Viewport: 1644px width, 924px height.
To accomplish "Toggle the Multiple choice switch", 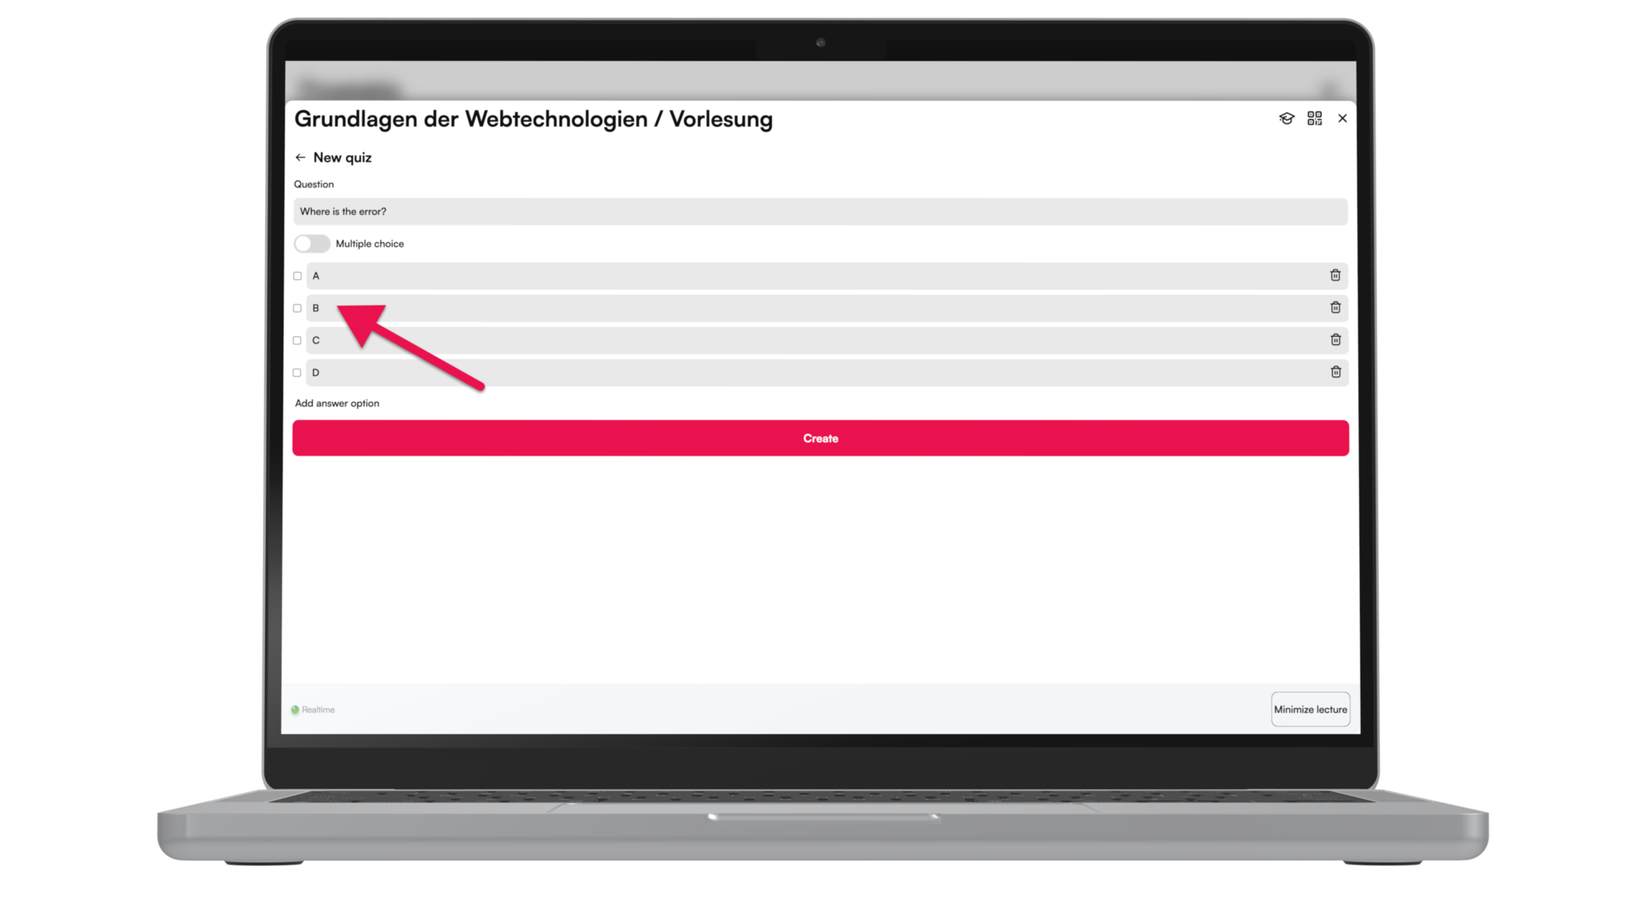I will [x=312, y=243].
